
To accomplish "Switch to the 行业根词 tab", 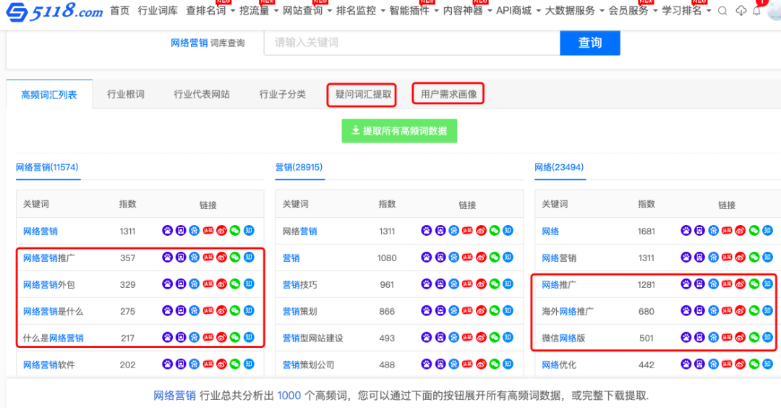I will pyautogui.click(x=126, y=94).
